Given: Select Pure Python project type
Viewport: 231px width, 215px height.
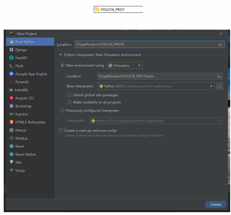Looking at the screenshot, I should click(30, 42).
